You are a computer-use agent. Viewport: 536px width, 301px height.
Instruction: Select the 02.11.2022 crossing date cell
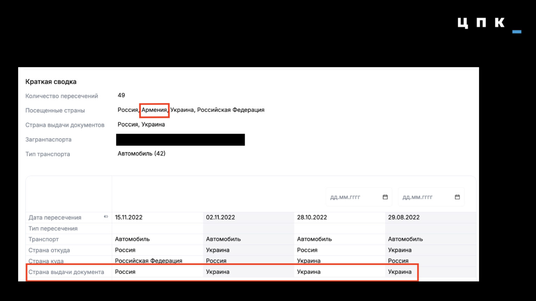click(x=248, y=217)
